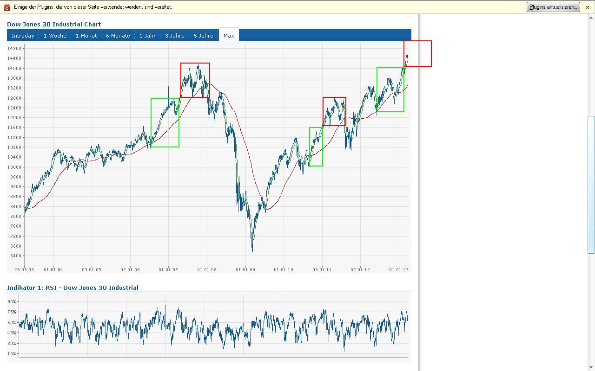Click the 6400 price axis label

(15, 256)
